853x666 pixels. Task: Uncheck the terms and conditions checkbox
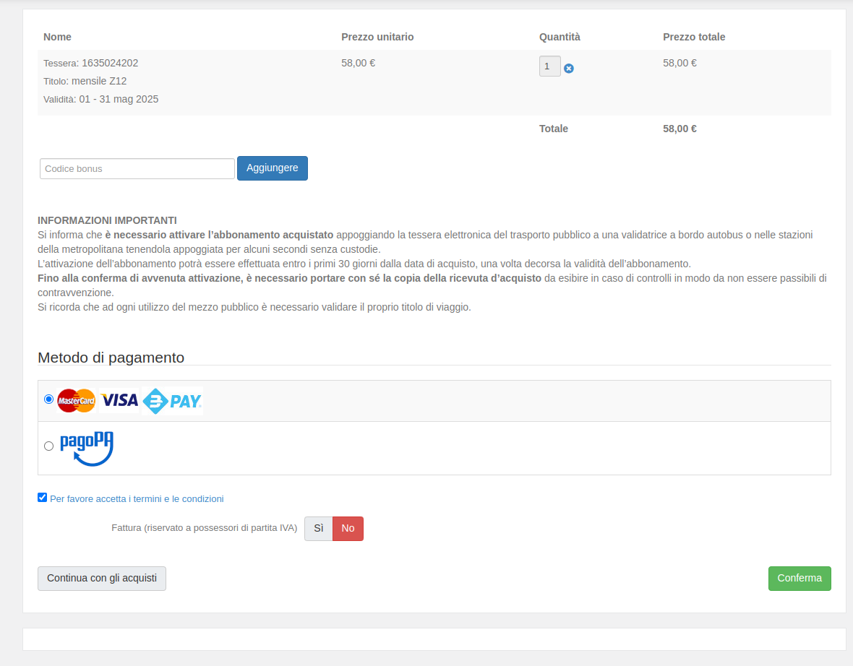point(42,498)
